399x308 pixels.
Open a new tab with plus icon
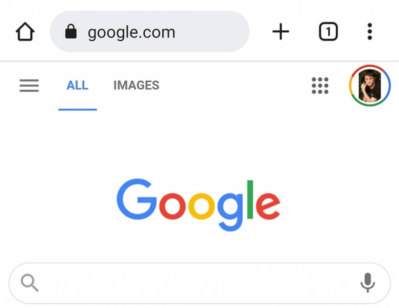tap(281, 32)
